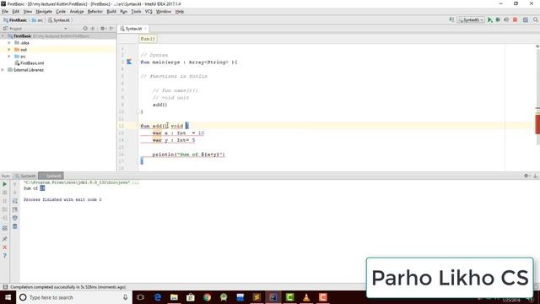Click the tool windows toggle in status bar corner
The width and height of the screenshot is (540, 304).
click(5, 287)
